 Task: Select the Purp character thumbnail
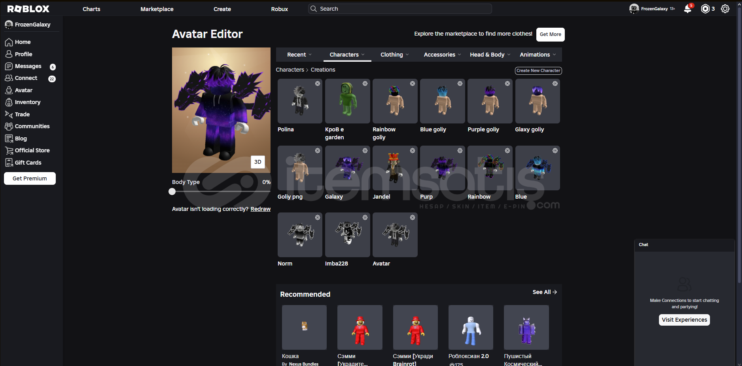coord(442,168)
